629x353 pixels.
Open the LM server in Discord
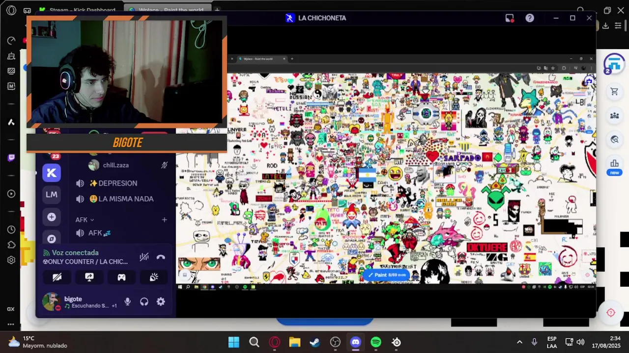[52, 195]
